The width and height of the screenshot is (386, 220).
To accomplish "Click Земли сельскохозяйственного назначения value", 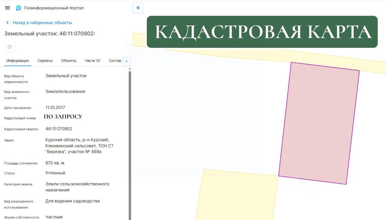I will tap(77, 187).
